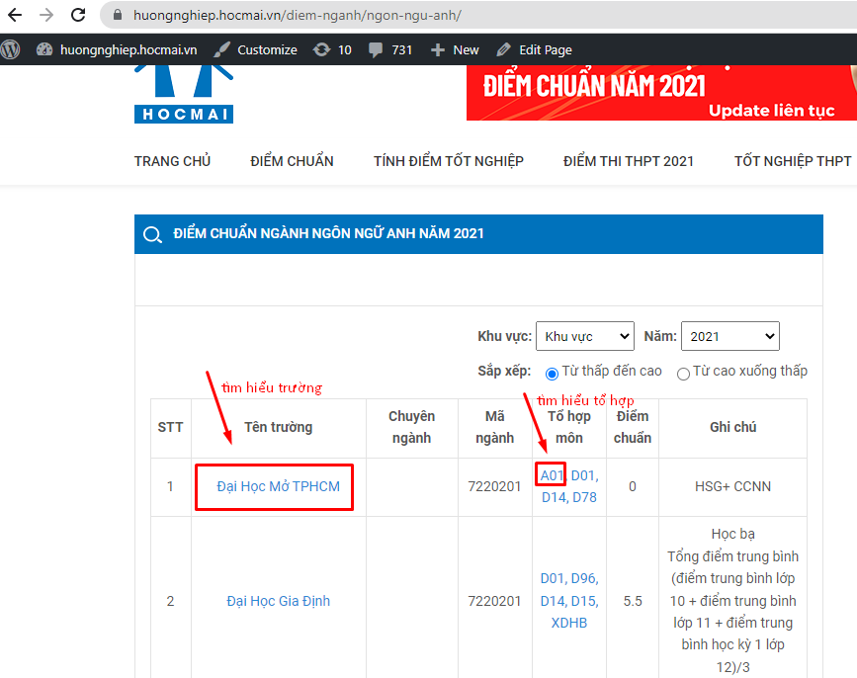The width and height of the screenshot is (857, 678).
Task: Click the browser back arrow
Action: [15, 16]
